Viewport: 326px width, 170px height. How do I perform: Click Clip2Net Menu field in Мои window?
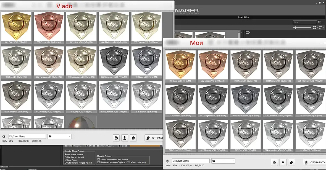[191, 161]
